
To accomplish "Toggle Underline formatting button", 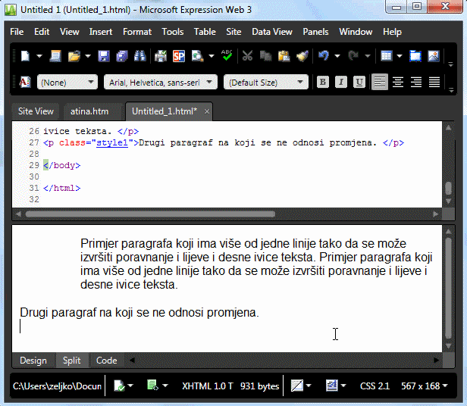I will [x=359, y=82].
